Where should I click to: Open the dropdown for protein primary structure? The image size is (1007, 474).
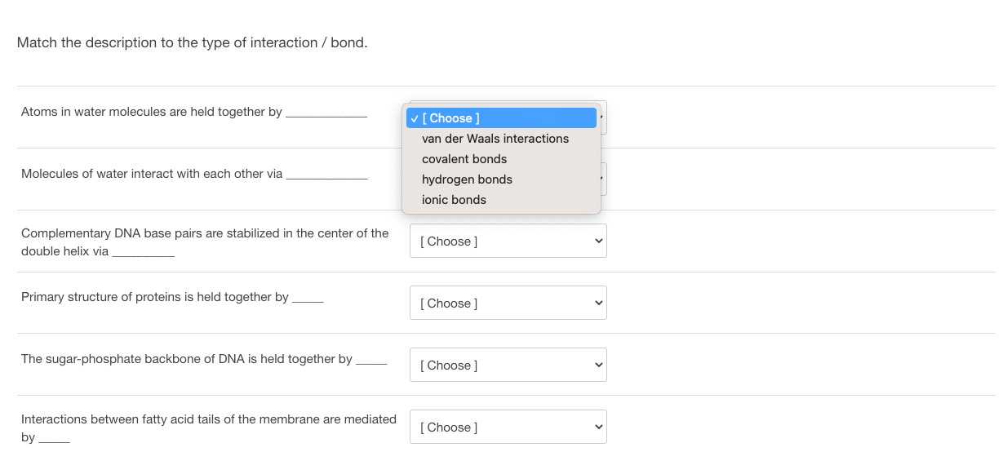(508, 303)
